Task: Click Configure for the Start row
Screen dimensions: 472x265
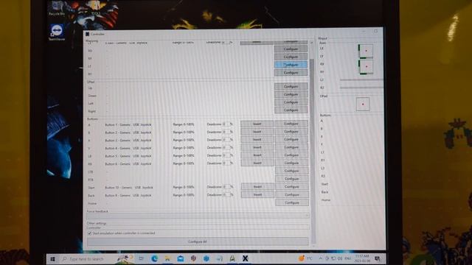Action: (x=292, y=186)
